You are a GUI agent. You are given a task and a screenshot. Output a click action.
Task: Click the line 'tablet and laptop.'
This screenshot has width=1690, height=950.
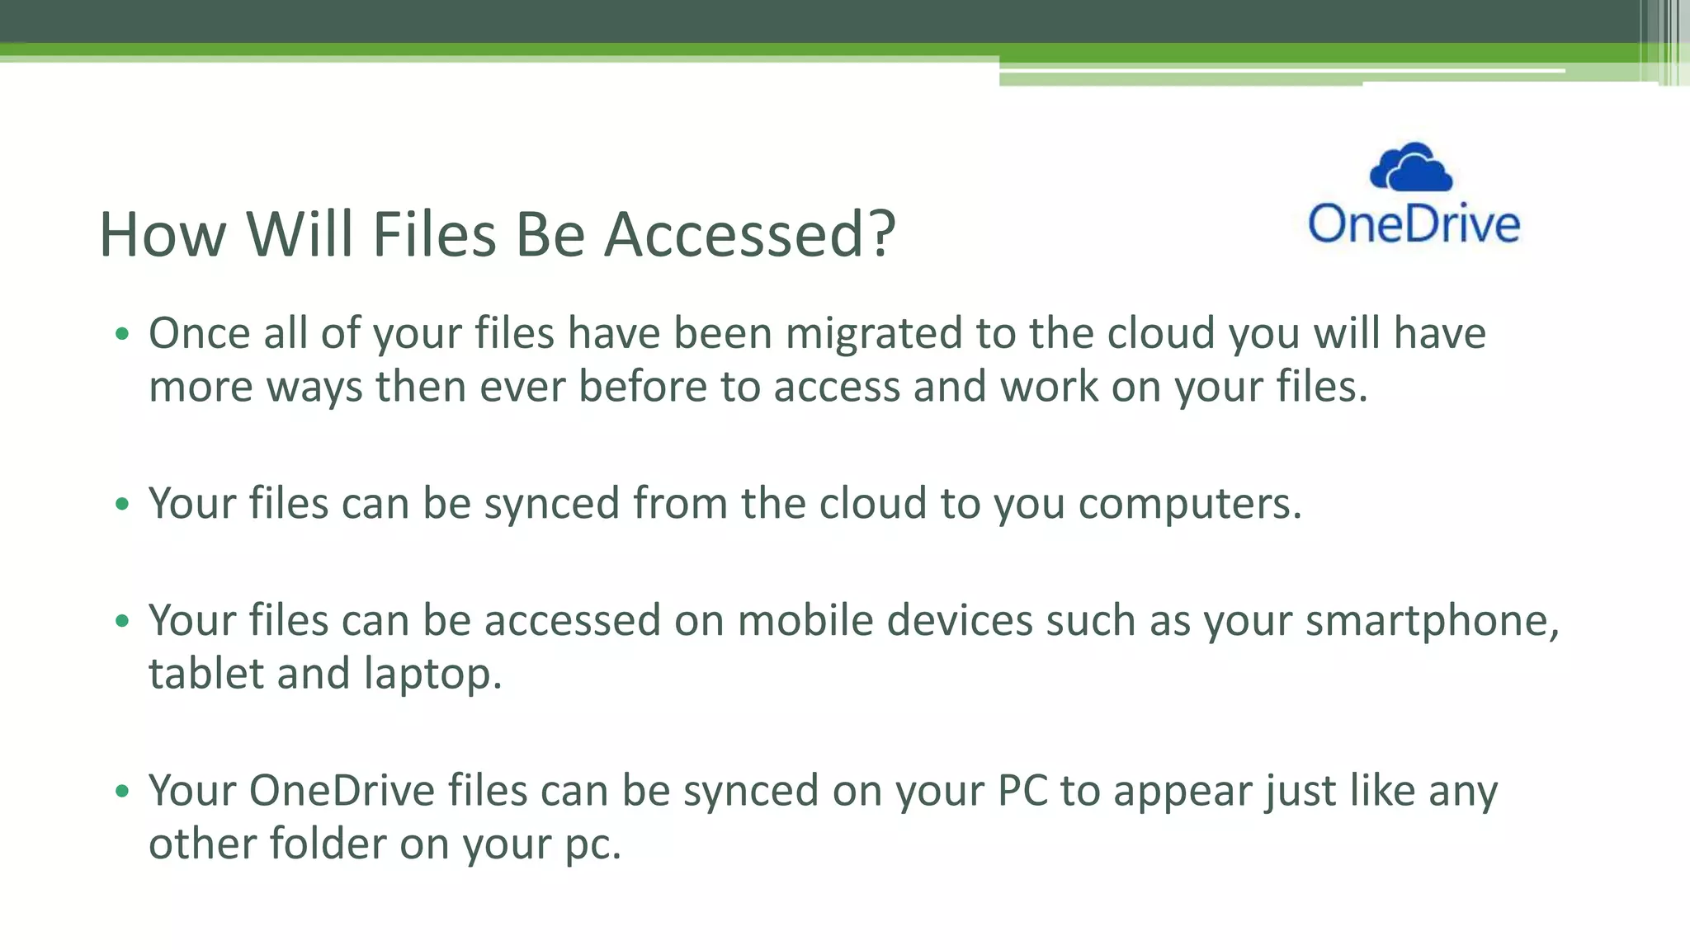coord(325,673)
